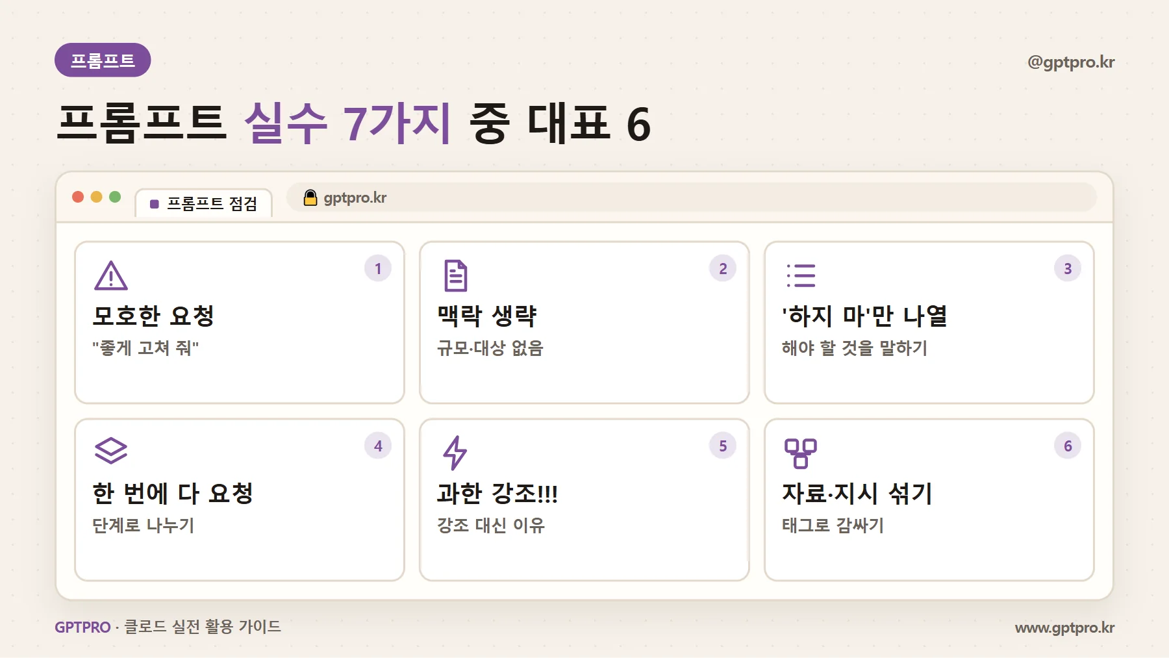
Task: Click the red window dot
Action: click(78, 197)
